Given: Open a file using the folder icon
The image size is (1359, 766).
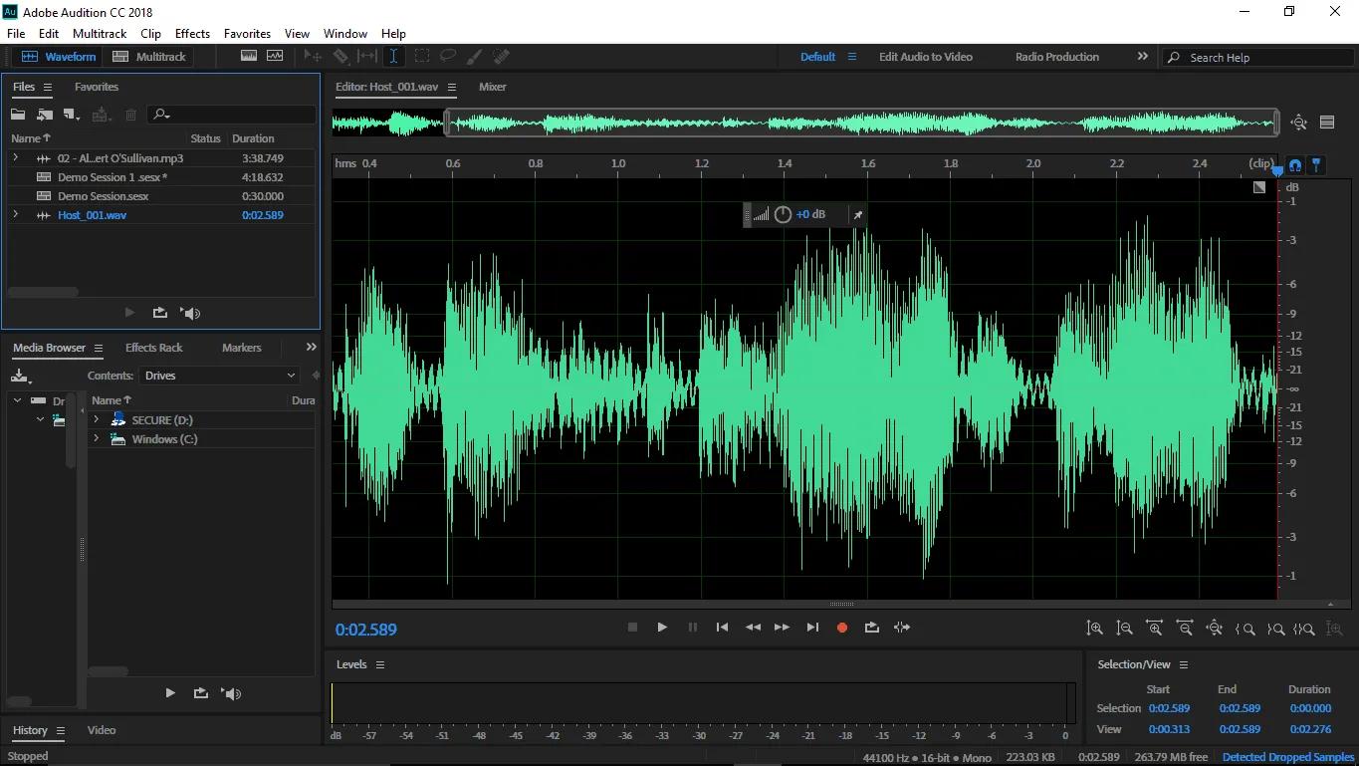Looking at the screenshot, I should [17, 114].
